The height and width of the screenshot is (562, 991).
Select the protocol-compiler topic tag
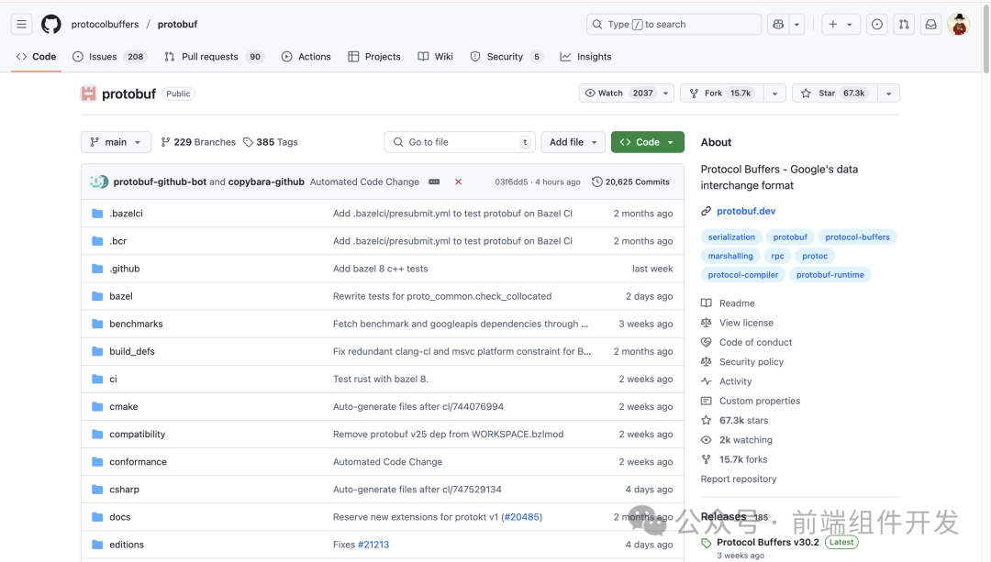coord(742,275)
